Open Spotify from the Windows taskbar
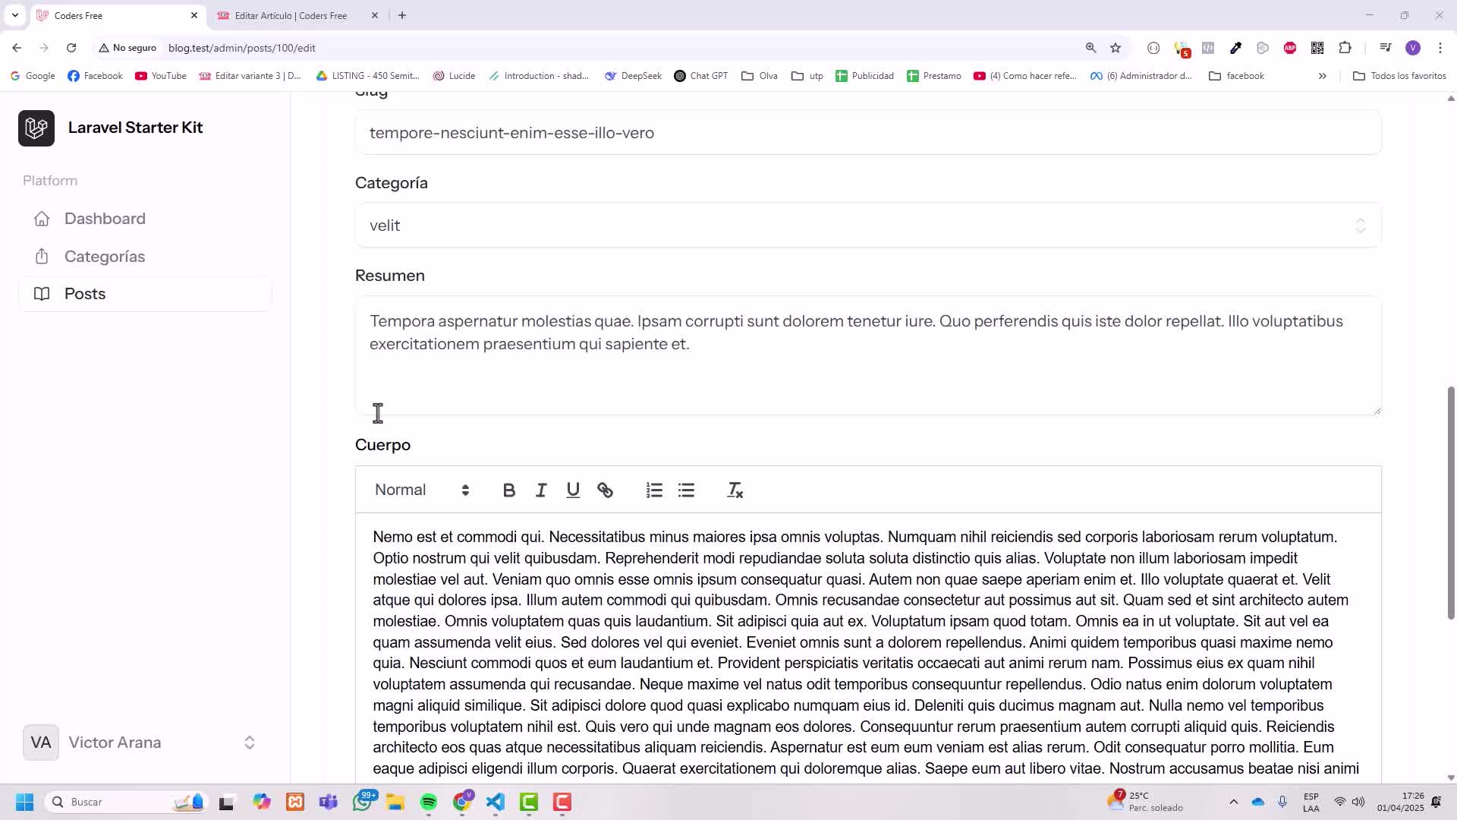 click(429, 802)
